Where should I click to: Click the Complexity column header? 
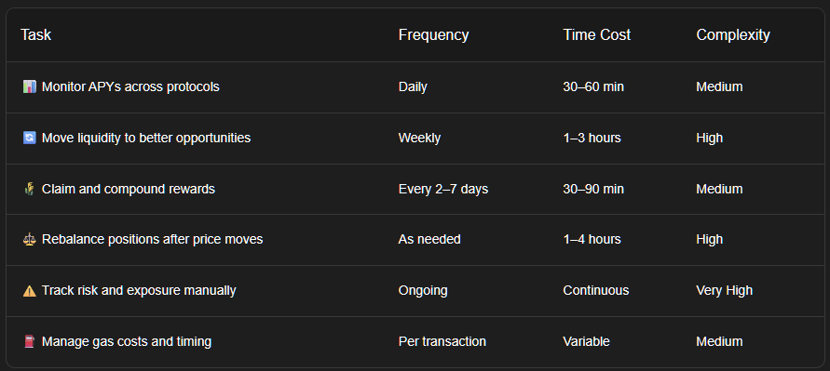click(733, 35)
